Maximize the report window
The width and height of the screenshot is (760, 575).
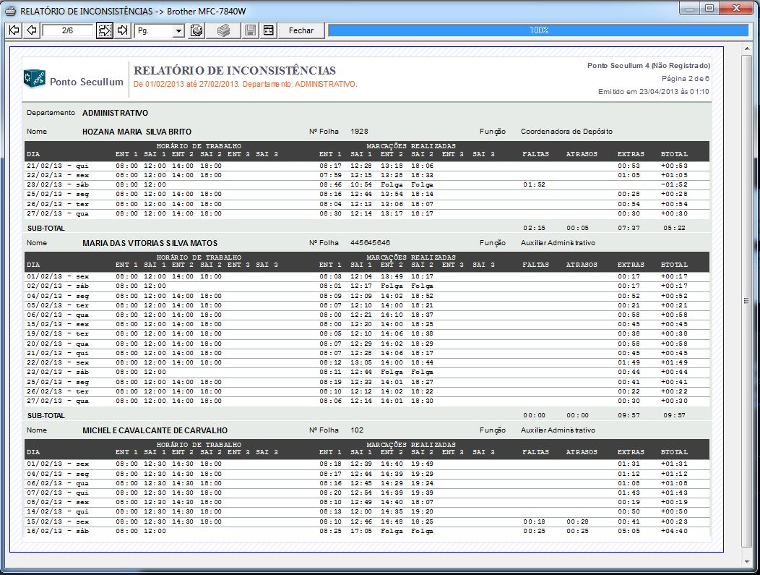point(709,8)
